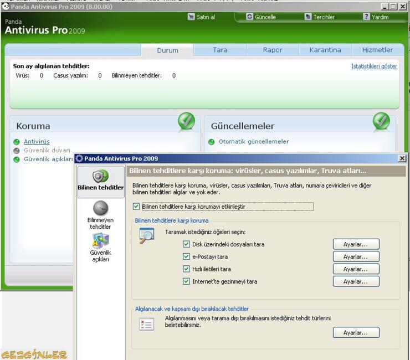
Task: Select the Güvenlik açıkları sidebar icon
Action: (x=101, y=240)
